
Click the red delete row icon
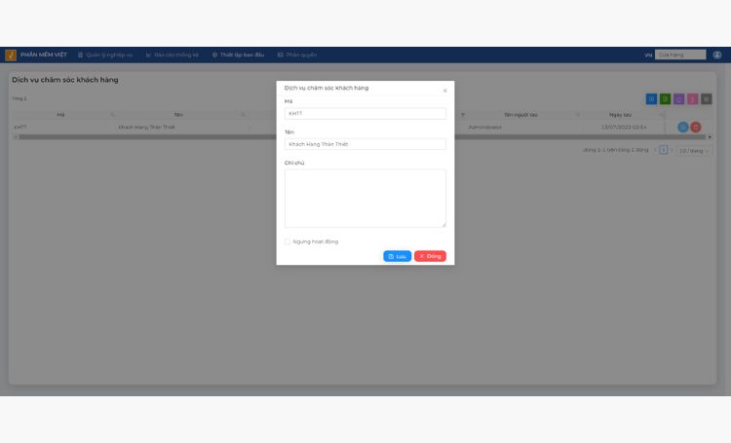(695, 127)
